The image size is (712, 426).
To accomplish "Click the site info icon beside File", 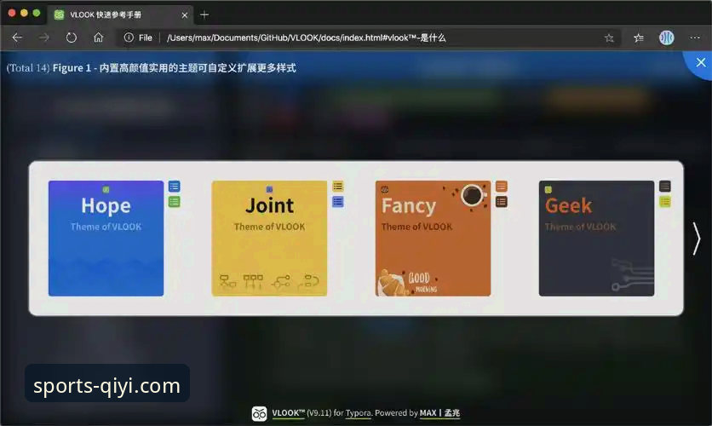I will [129, 37].
